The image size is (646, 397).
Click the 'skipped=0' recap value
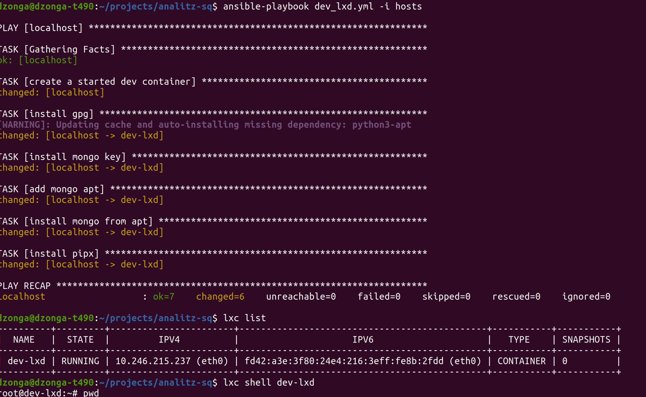click(446, 296)
